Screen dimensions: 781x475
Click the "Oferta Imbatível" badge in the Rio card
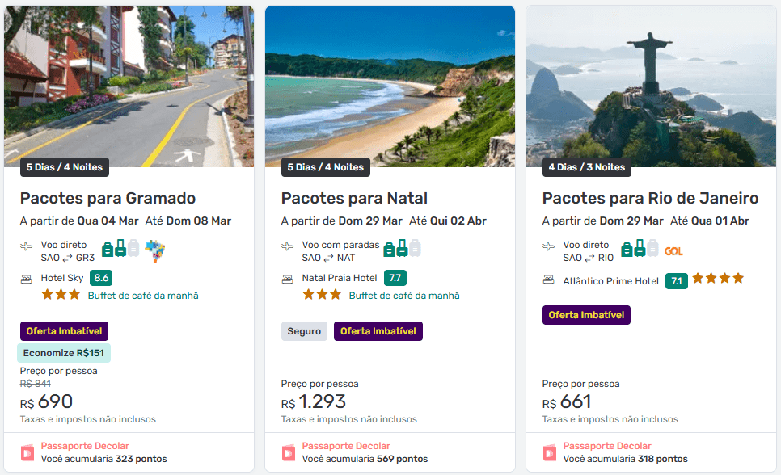tap(586, 315)
